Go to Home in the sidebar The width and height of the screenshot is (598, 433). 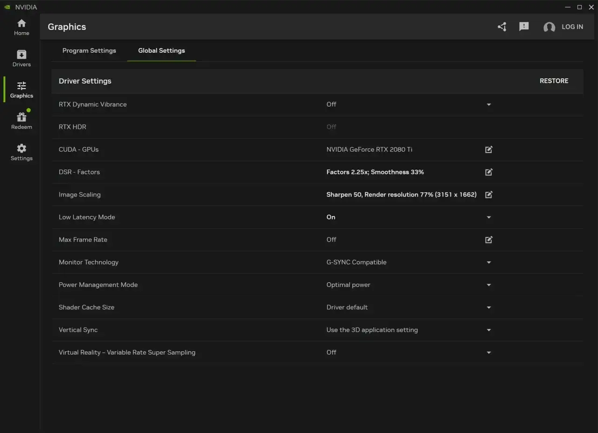pos(21,28)
